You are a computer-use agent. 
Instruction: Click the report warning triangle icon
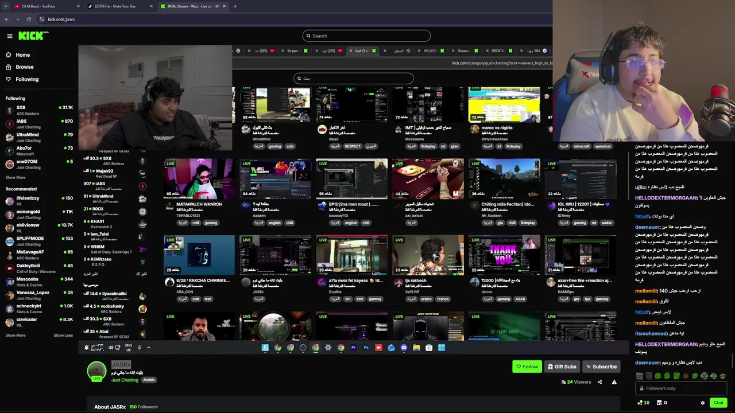pyautogui.click(x=614, y=382)
